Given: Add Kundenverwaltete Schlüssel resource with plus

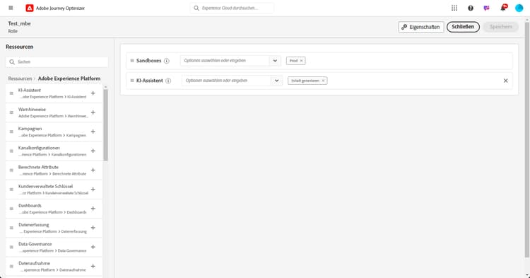Looking at the screenshot, I should [93, 190].
